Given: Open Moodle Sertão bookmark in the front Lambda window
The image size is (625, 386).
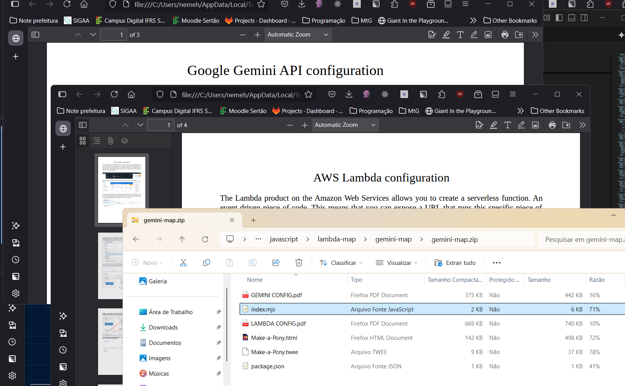Looking at the screenshot, I should coord(243,111).
